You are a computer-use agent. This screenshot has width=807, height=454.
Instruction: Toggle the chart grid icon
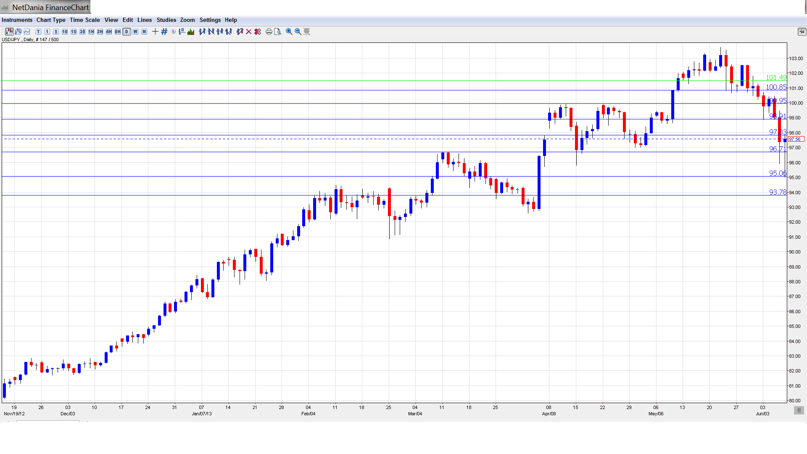pyautogui.click(x=164, y=32)
